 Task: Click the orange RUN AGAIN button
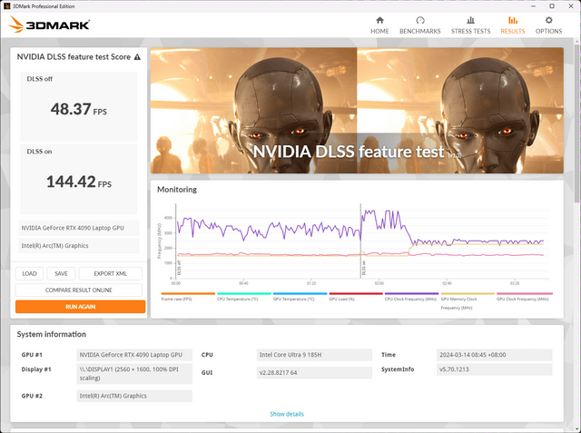[x=81, y=307]
